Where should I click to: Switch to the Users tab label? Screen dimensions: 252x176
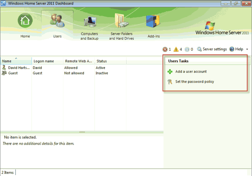pyautogui.click(x=57, y=36)
